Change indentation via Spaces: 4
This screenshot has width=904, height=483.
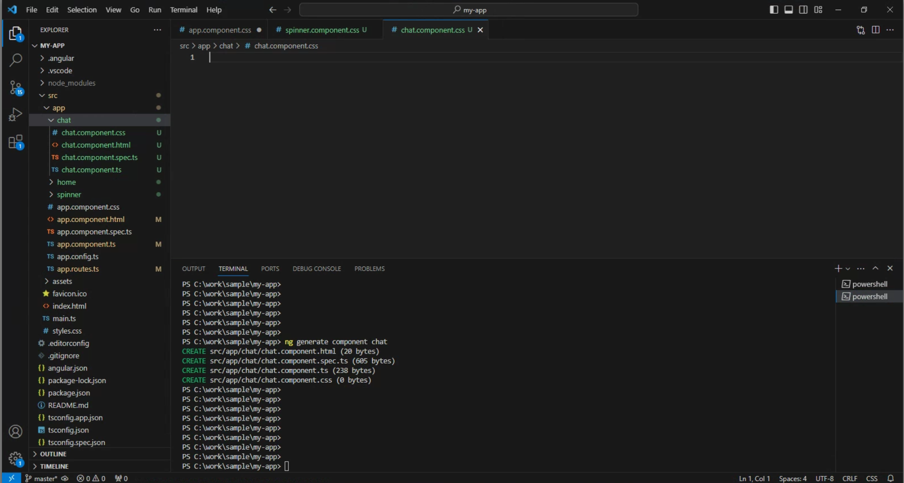click(x=792, y=478)
